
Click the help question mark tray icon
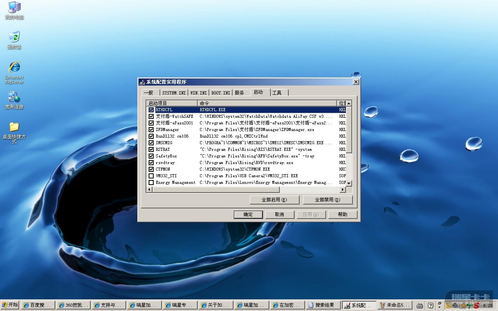(x=430, y=305)
